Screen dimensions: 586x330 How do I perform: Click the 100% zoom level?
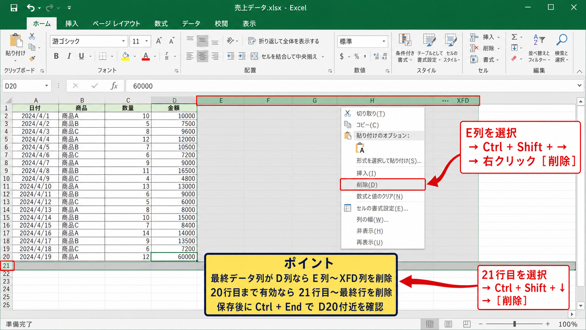[568, 324]
